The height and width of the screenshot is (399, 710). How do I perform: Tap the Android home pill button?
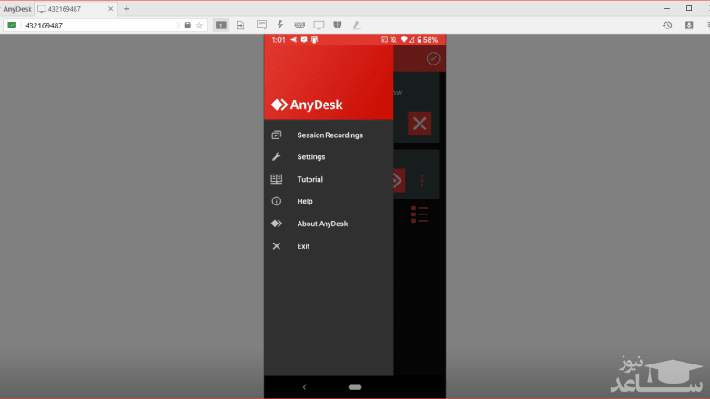pyautogui.click(x=354, y=387)
